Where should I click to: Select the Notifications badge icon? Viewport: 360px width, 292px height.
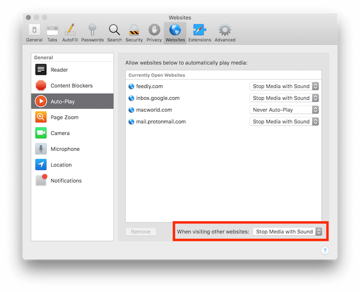(41, 180)
